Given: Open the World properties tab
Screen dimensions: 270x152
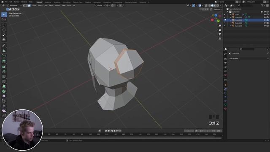Looking at the screenshot, I should point(225,75).
